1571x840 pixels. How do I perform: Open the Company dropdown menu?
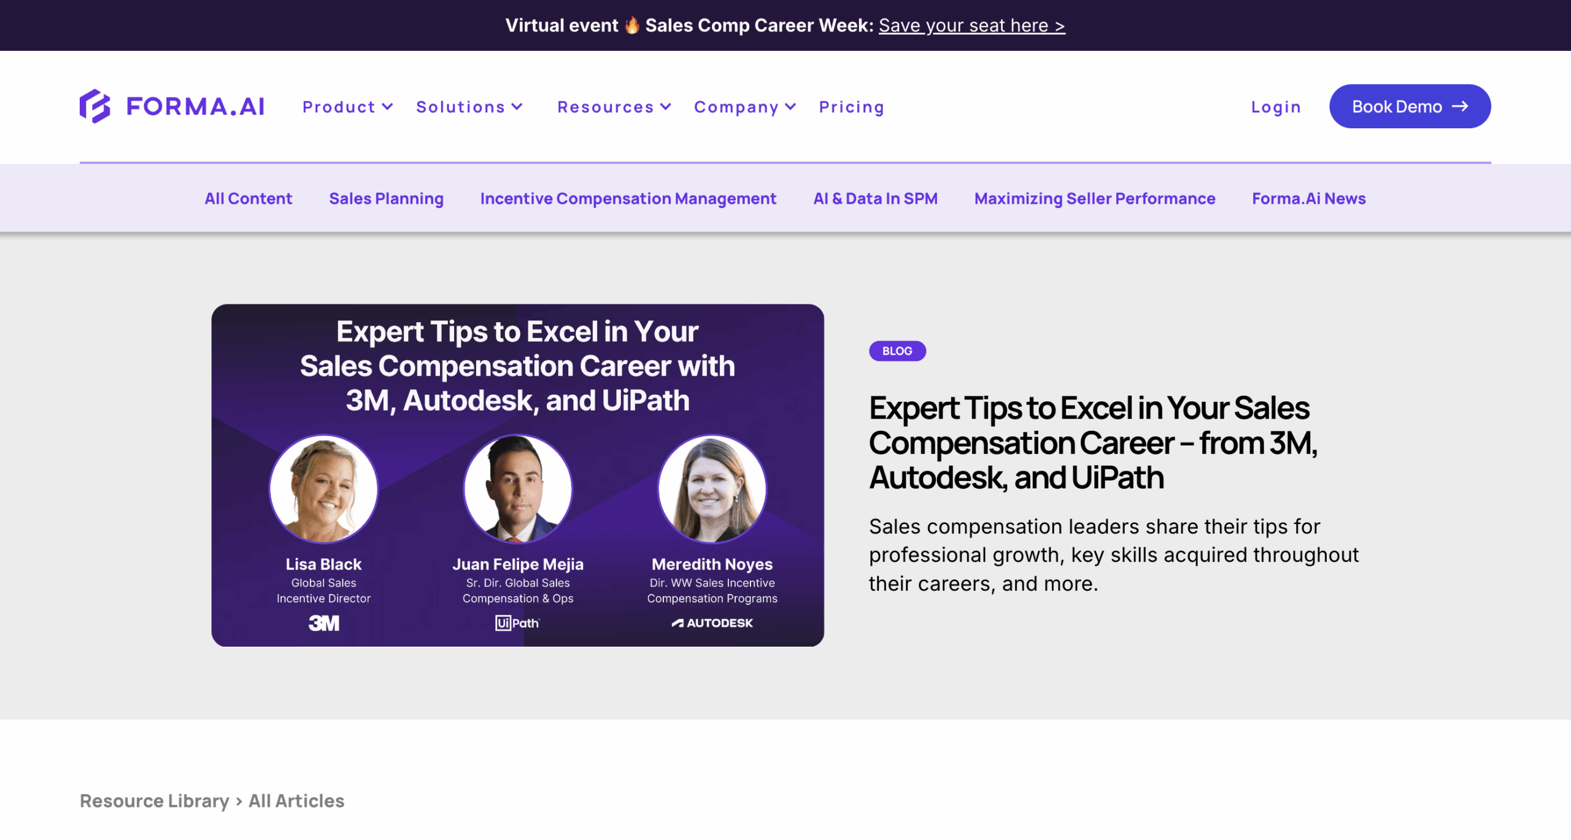744,107
